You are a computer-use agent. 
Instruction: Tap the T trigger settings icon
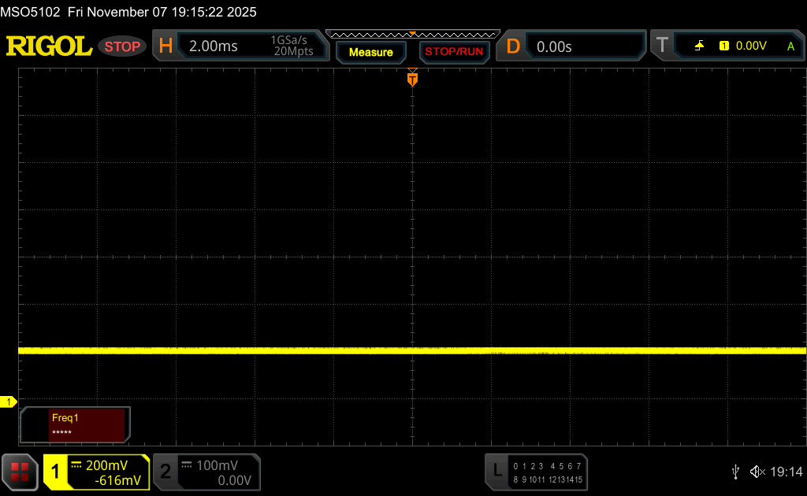[x=663, y=46]
